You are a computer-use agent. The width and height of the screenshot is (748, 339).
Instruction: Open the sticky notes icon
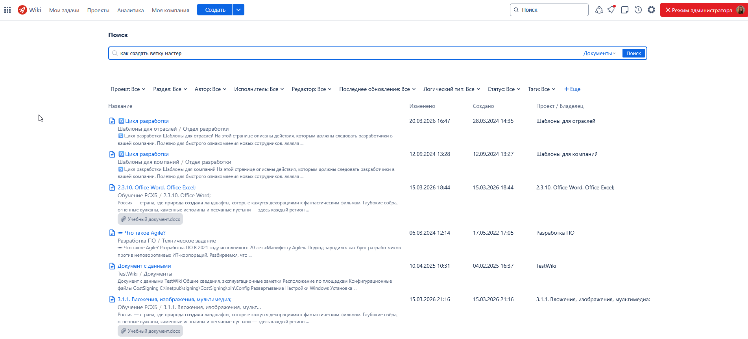pyautogui.click(x=624, y=10)
